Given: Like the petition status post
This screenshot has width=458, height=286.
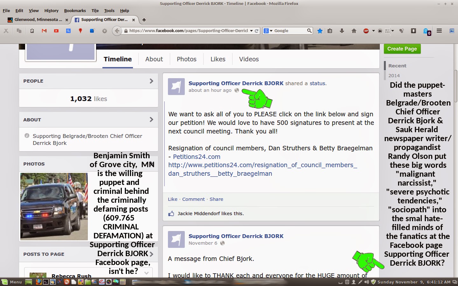Looking at the screenshot, I should 173,199.
